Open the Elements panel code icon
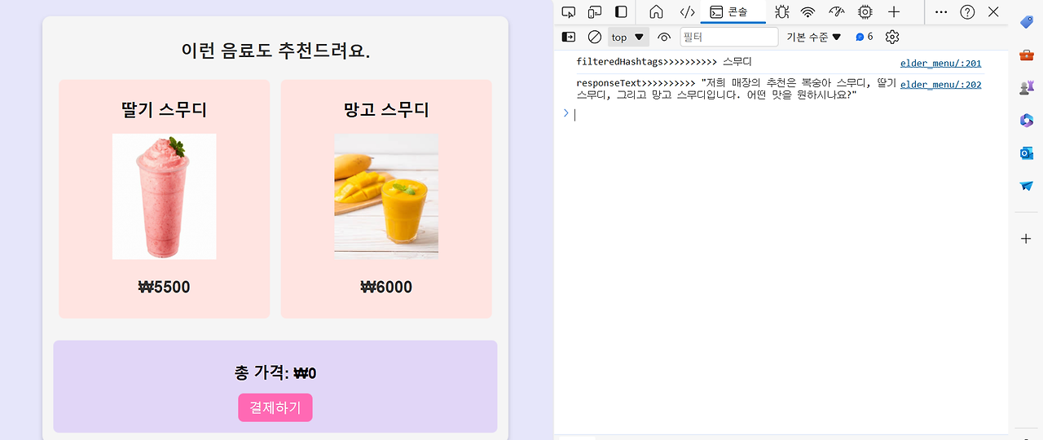Screen dimensions: 1043x440 point(687,12)
